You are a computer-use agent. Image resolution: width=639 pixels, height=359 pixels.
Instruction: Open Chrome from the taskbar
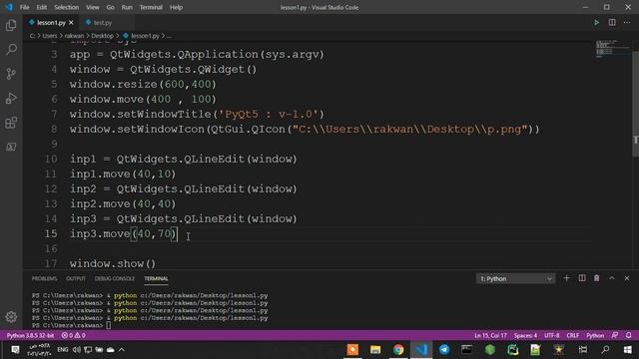[x=398, y=350]
